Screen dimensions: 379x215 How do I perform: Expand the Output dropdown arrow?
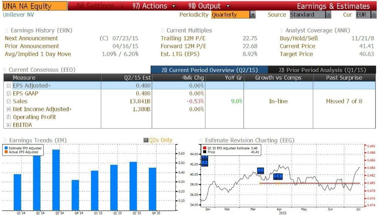coord(228,6)
